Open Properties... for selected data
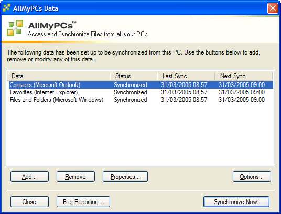The image size is (281, 214). coord(125,177)
